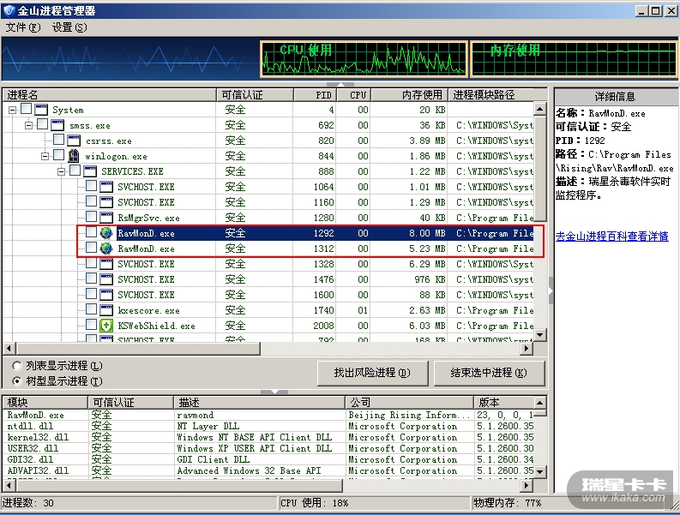Open the 设置 menu
This screenshot has height=515, width=680.
coord(69,27)
